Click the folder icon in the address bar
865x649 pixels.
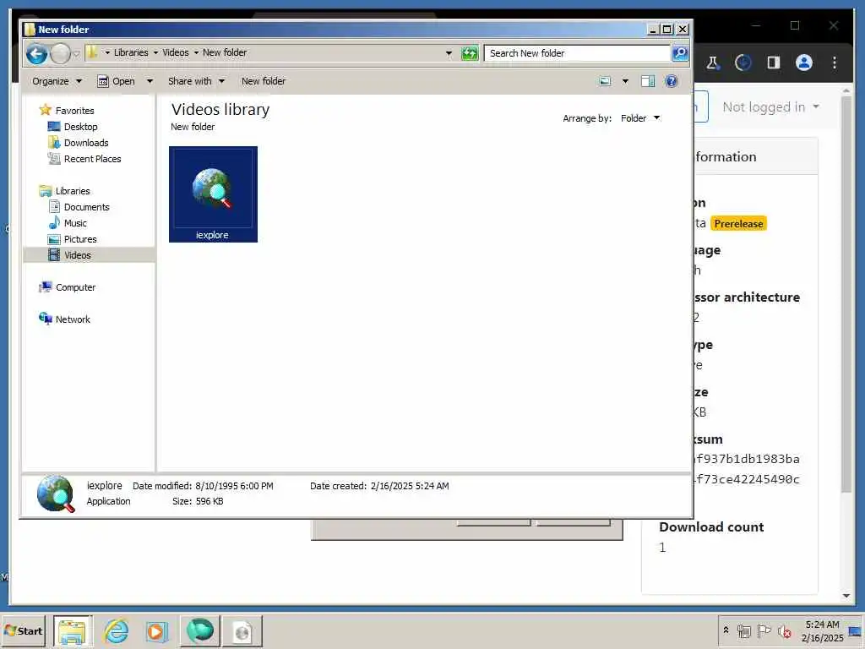coord(92,52)
